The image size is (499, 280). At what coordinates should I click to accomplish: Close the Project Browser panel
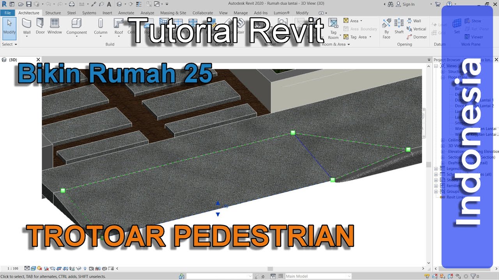click(496, 59)
